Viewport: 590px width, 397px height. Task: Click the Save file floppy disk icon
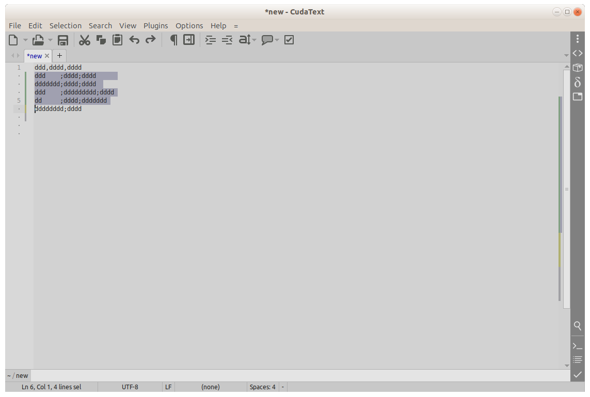pyautogui.click(x=63, y=40)
